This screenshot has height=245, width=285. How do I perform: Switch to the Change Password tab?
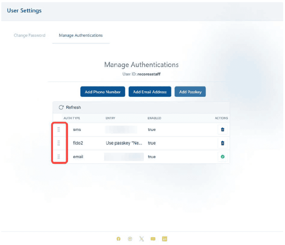click(30, 35)
